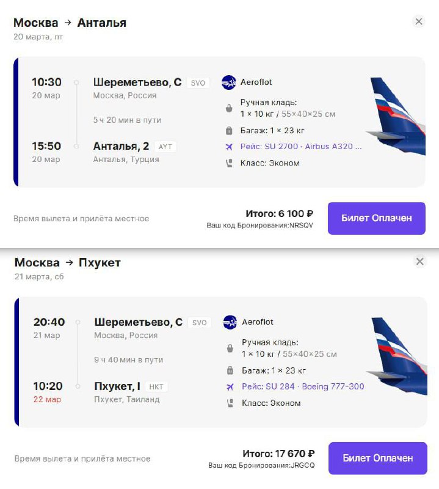Click HKT airport code badge
The width and height of the screenshot is (439, 489).
pos(156,386)
